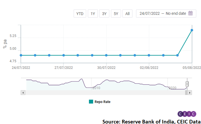
Task: Click the 27/07/2022 x-axis label
Action: click(64, 68)
